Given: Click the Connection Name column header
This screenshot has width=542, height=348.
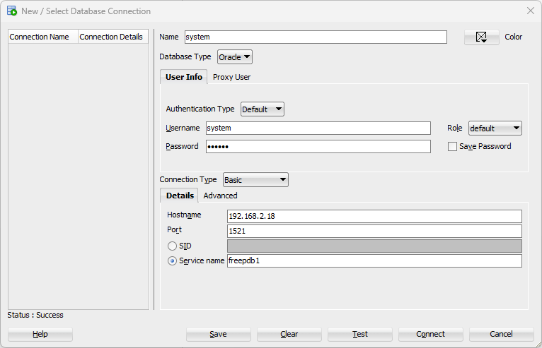Looking at the screenshot, I should (43, 37).
